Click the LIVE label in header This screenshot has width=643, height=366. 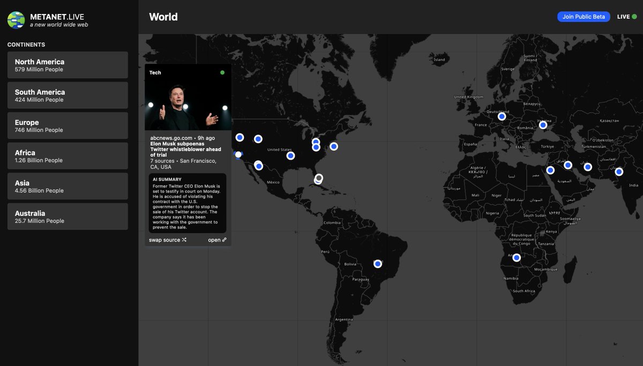(623, 17)
